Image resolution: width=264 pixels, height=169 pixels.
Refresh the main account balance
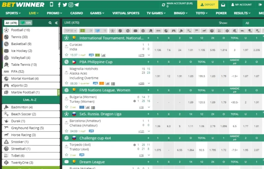163,5
